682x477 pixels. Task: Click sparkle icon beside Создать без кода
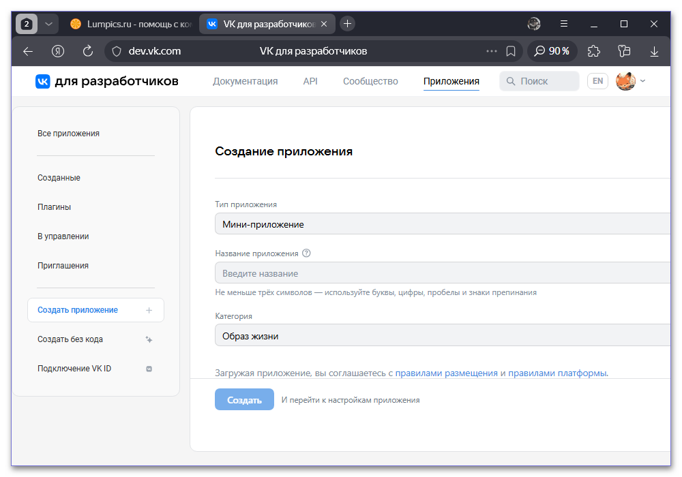(149, 339)
